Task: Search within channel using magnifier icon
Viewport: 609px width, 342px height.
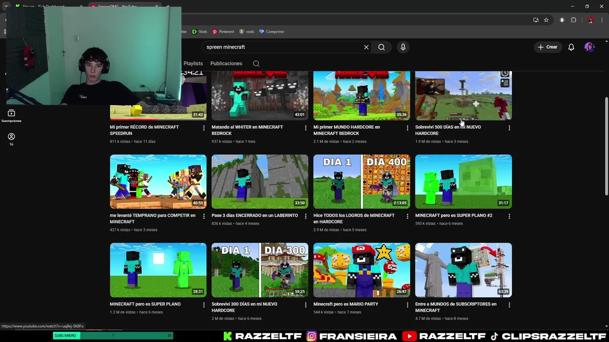Action: point(256,64)
